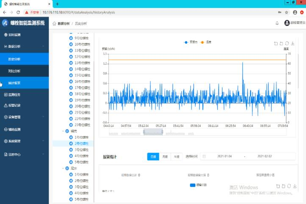
Task: Click the zoom-area tool in the 报警 chart toolbox
Action: [278, 186]
